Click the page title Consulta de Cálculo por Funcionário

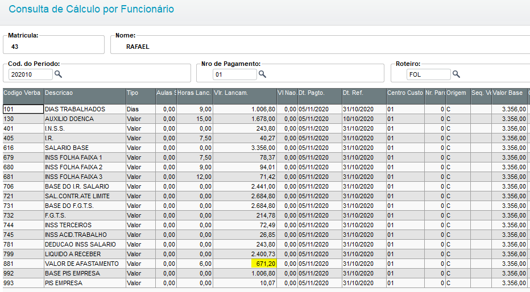point(91,9)
